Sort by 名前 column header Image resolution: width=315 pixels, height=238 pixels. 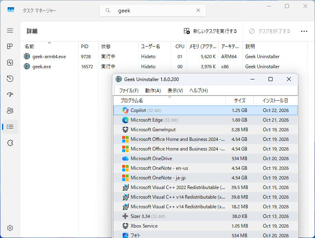pos(49,47)
